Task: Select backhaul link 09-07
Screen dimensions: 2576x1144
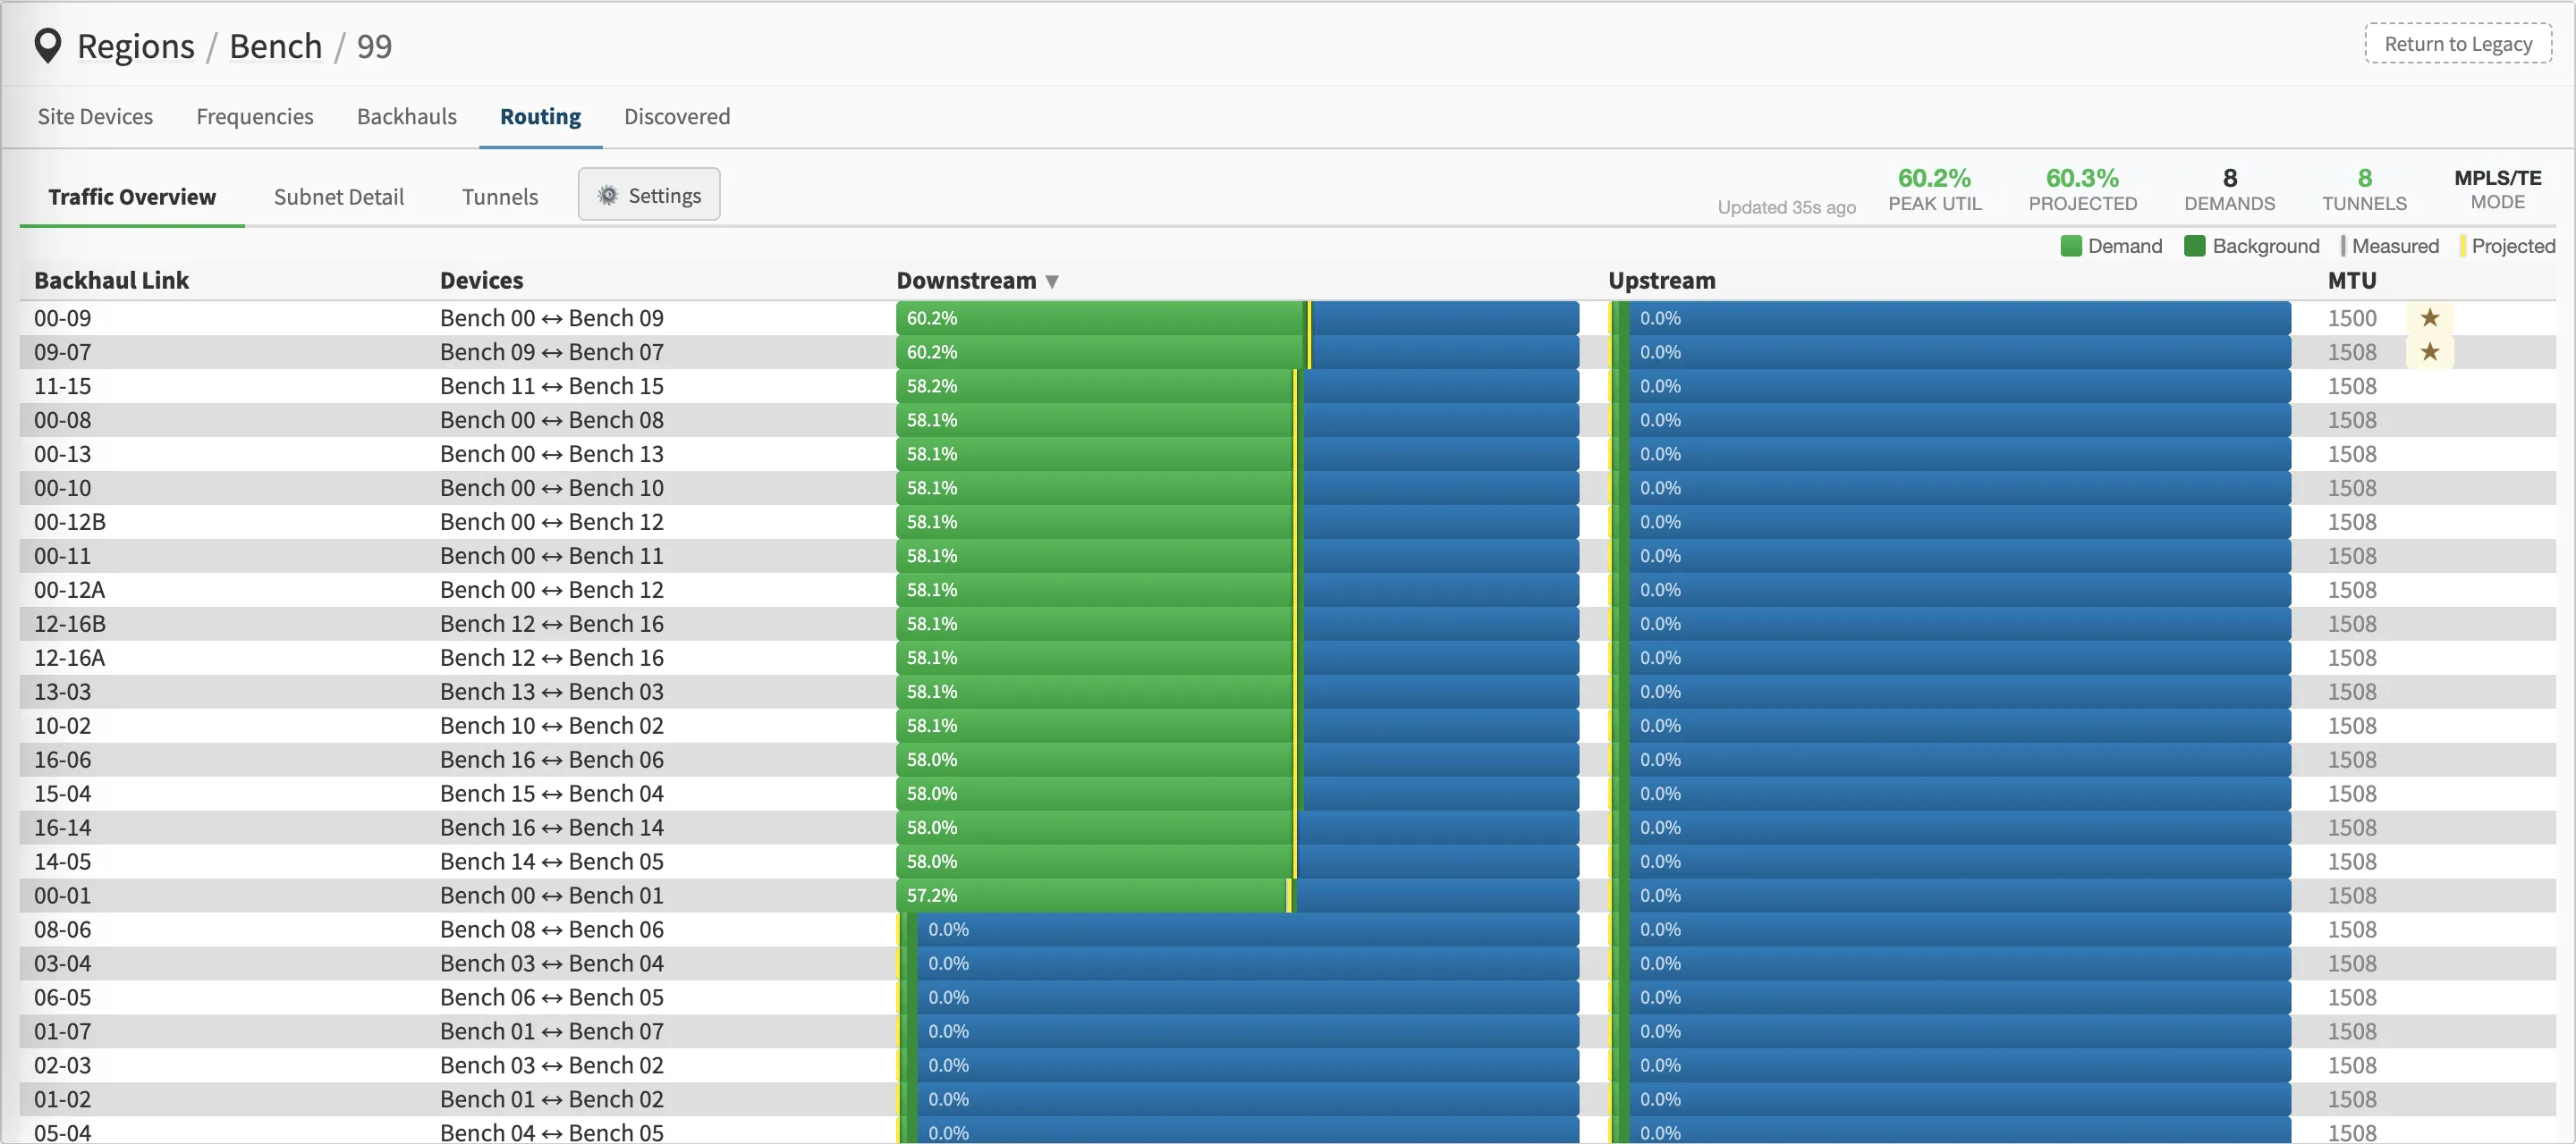Action: coord(62,352)
